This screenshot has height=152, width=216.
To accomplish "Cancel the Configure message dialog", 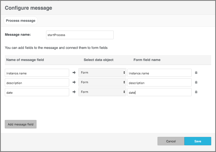I will tap(171, 141).
